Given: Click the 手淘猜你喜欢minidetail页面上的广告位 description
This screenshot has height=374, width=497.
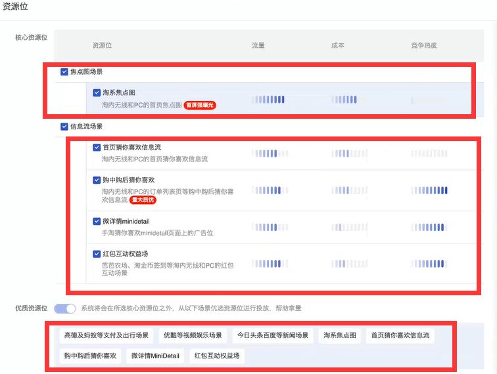Looking at the screenshot, I should (x=158, y=233).
